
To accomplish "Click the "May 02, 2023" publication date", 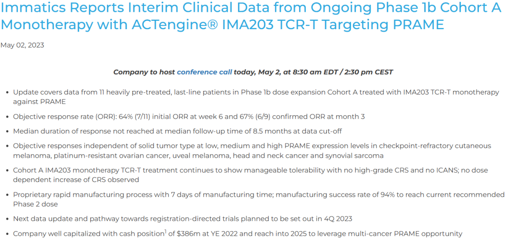I will 22,45.
